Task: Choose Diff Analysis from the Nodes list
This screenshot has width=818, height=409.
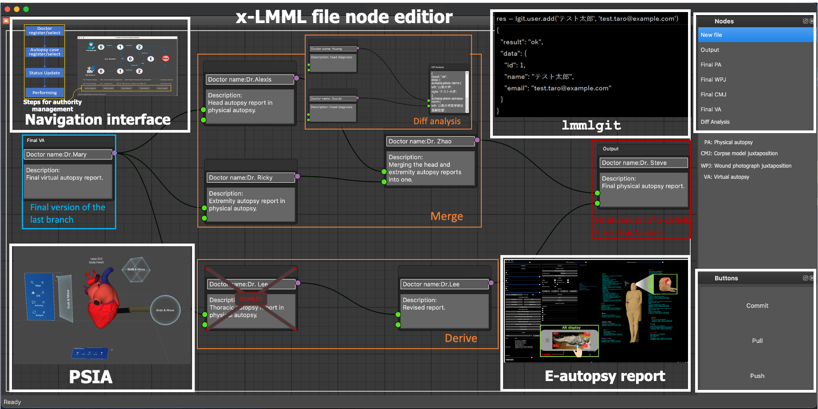Action: (715, 122)
